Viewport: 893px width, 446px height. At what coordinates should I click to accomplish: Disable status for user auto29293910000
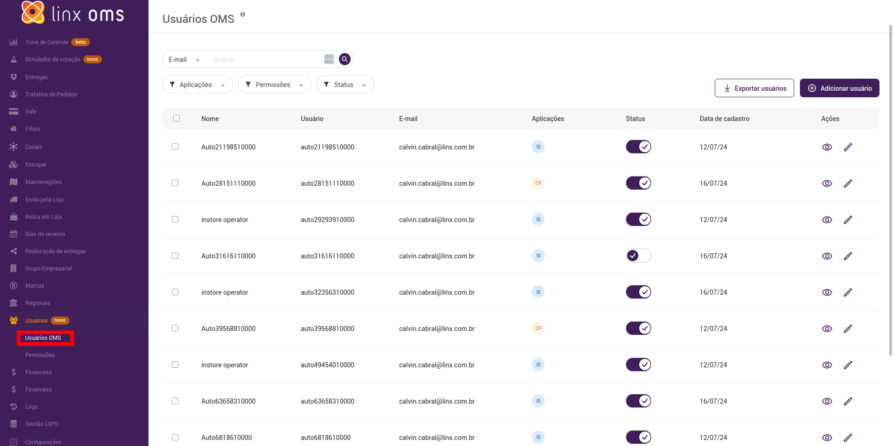click(638, 219)
